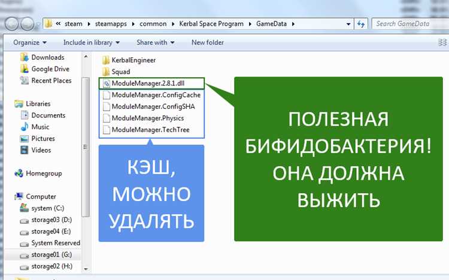The height and width of the screenshot is (280, 449).
Task: Click the Pictures library icon
Action: coord(25,139)
